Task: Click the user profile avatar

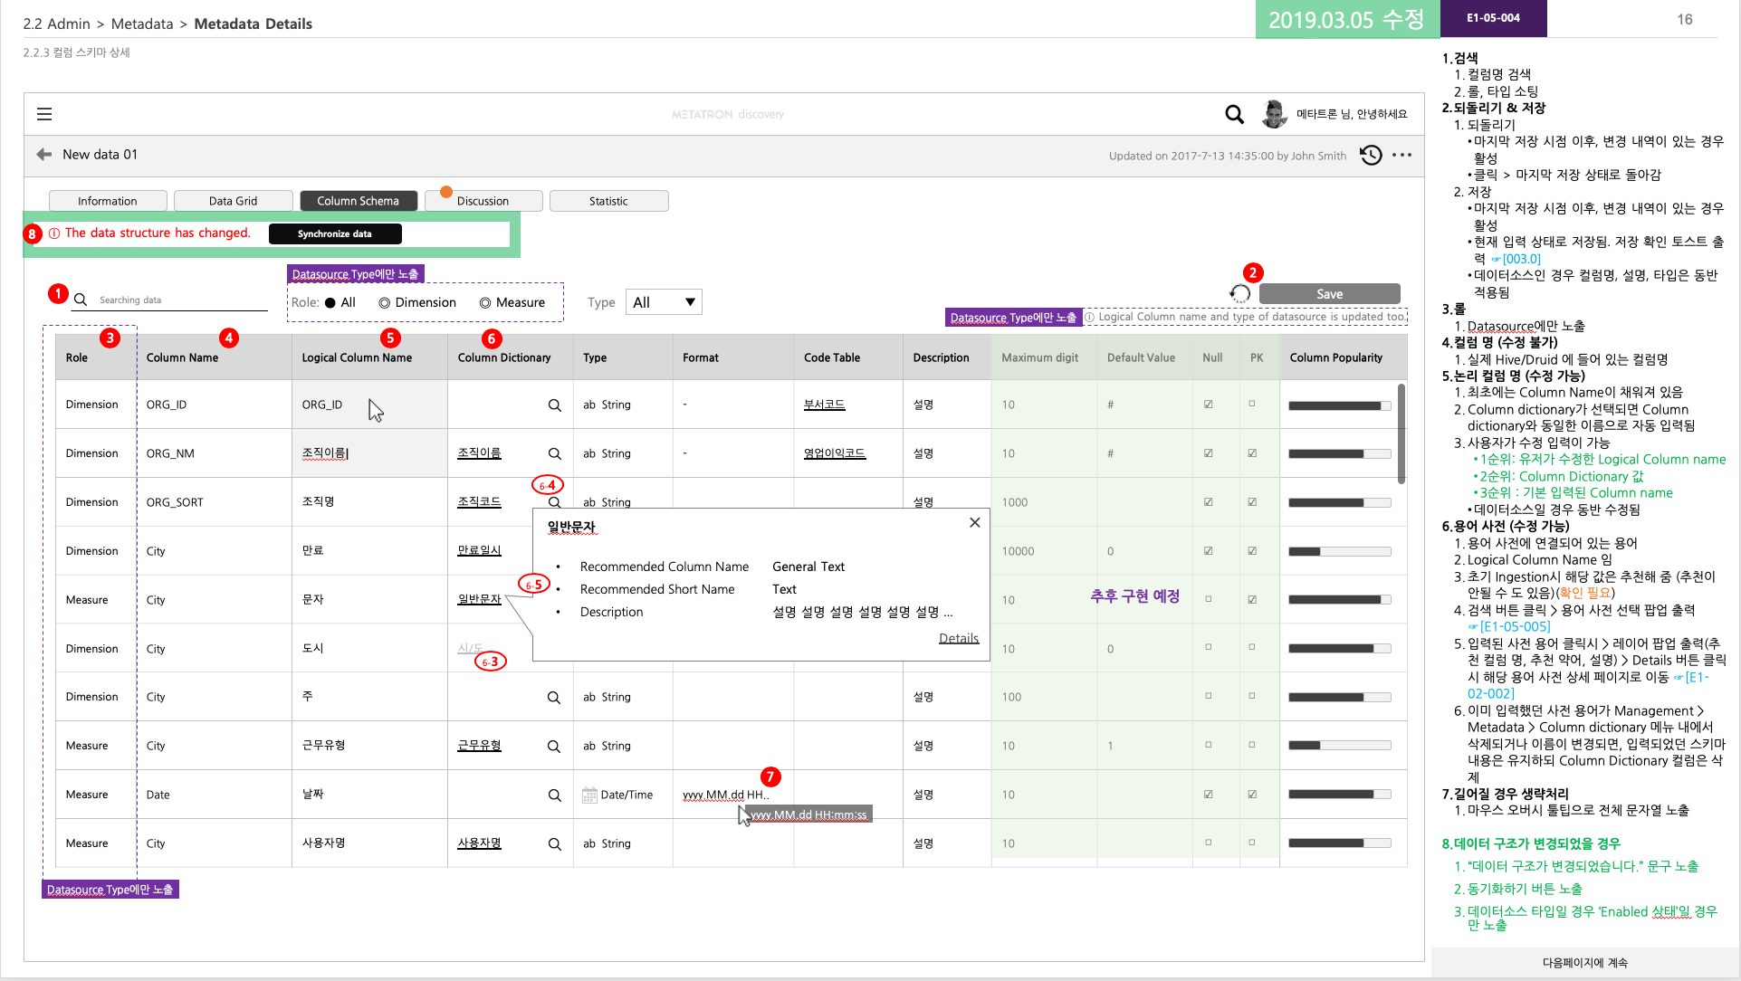Action: [1275, 114]
